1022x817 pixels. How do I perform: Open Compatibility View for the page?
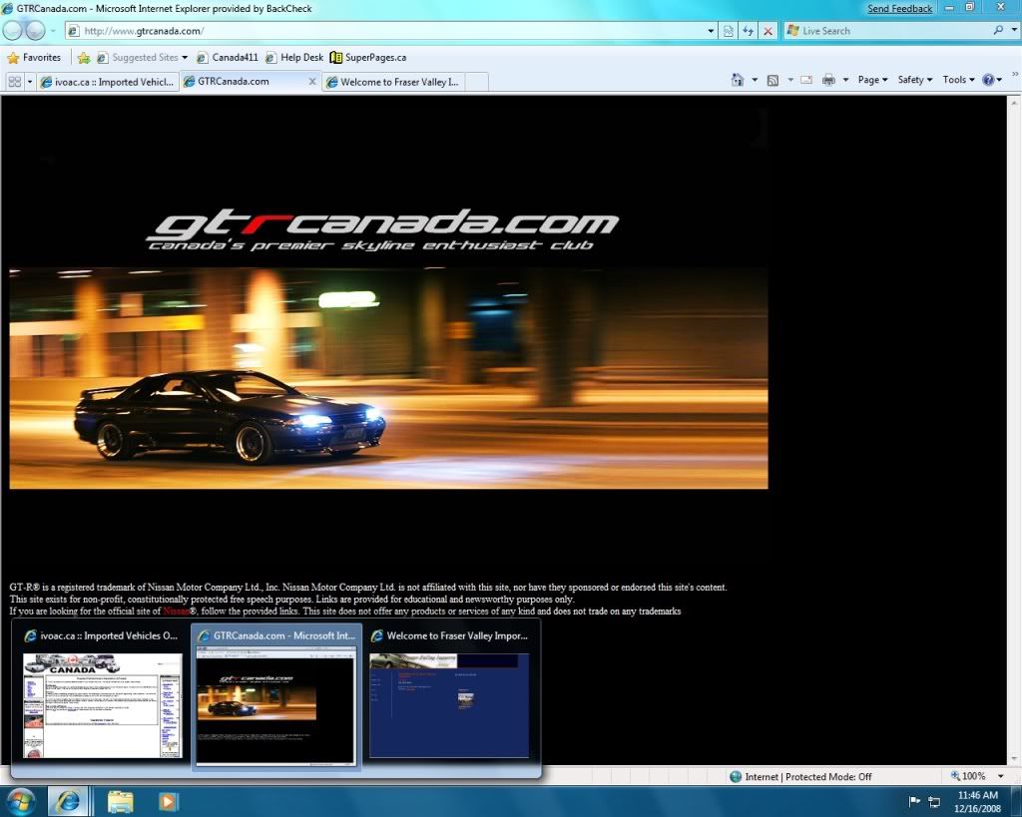pos(729,31)
